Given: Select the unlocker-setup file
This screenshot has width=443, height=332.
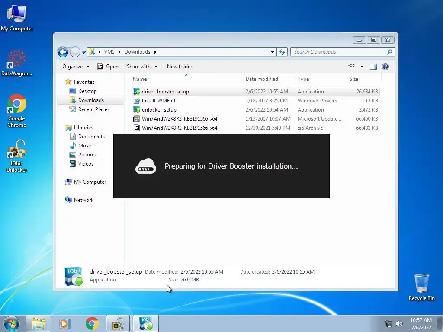Looking at the screenshot, I should [x=255, y=109].
